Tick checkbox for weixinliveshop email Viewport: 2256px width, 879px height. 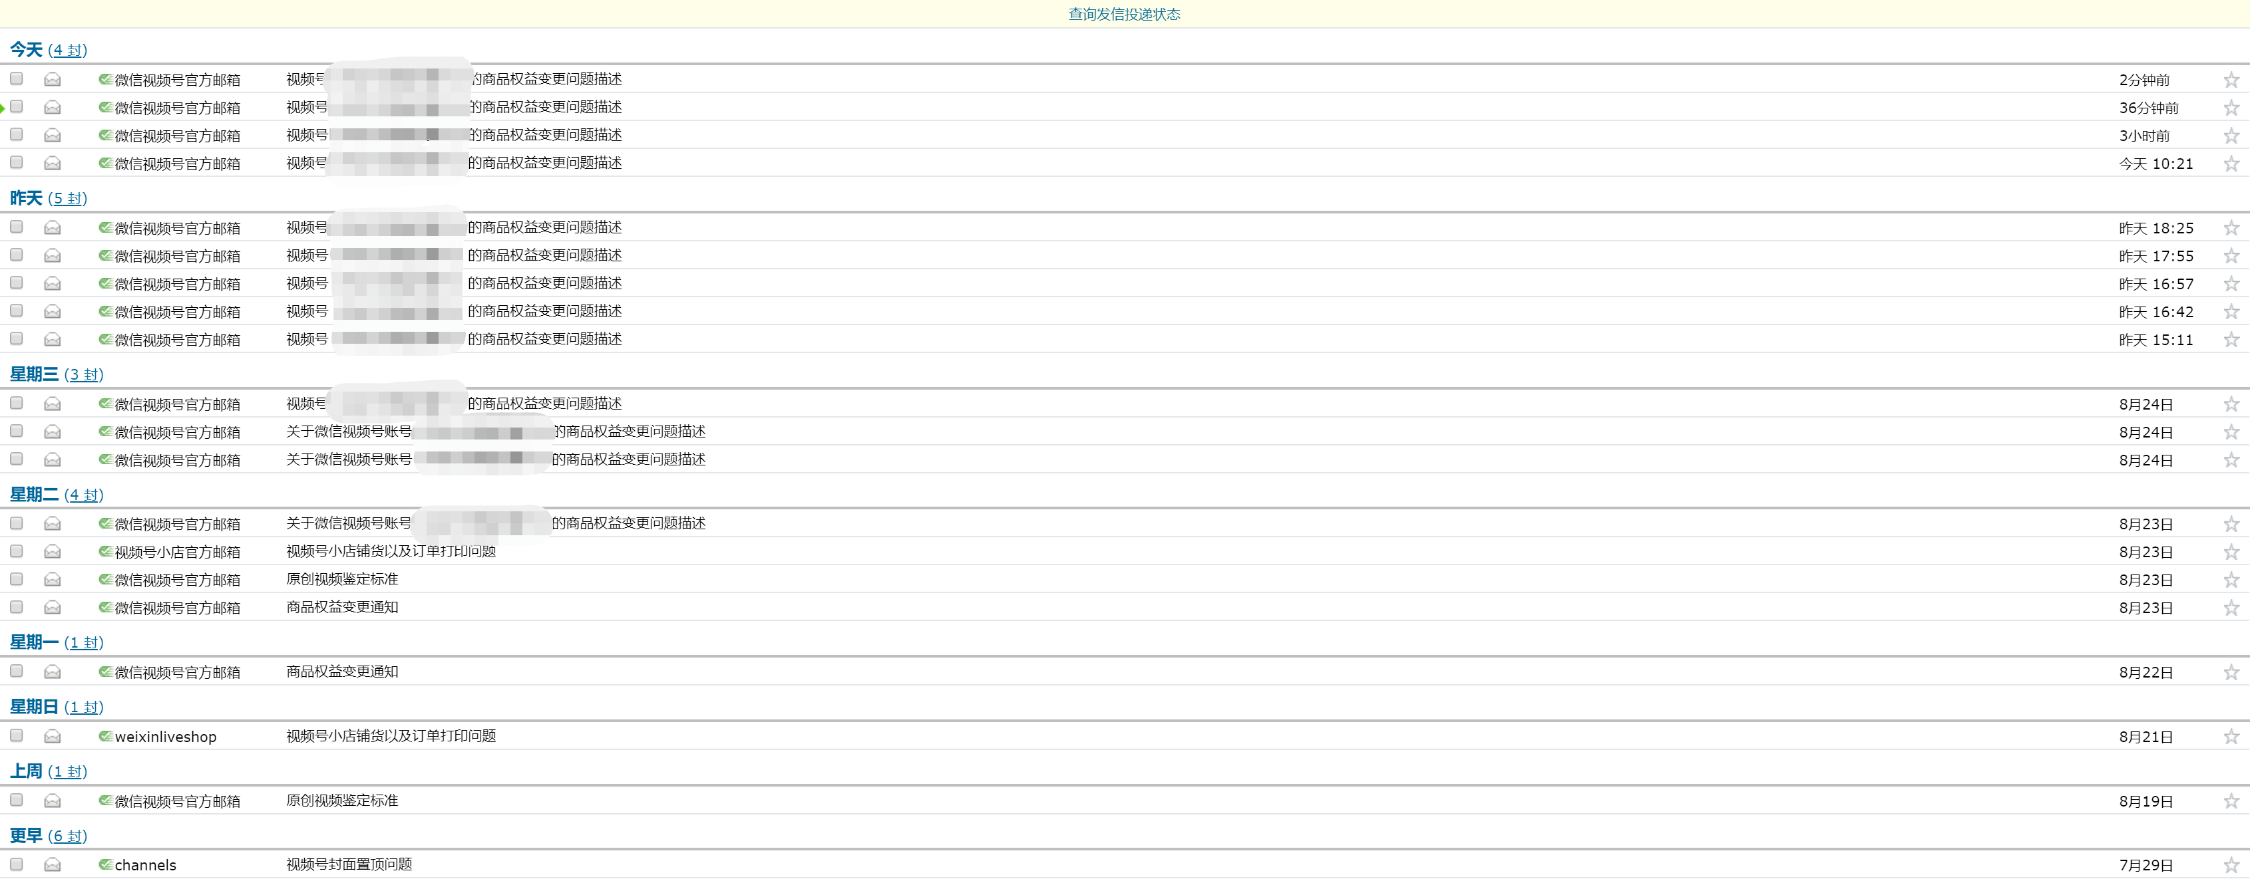click(x=17, y=737)
